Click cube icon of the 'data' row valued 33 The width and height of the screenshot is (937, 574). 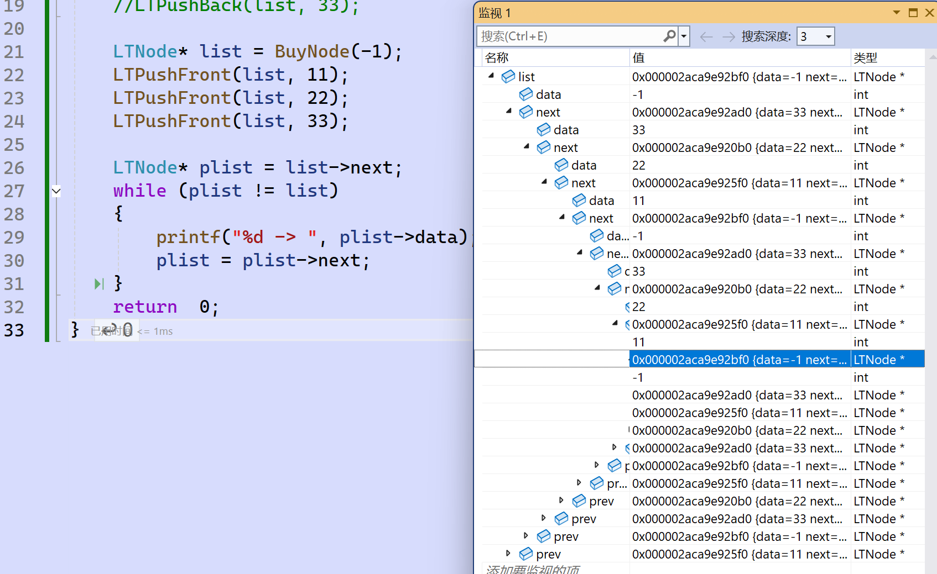(543, 130)
